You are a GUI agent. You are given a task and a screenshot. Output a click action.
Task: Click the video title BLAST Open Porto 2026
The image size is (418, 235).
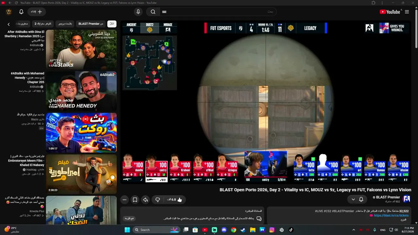(315, 190)
